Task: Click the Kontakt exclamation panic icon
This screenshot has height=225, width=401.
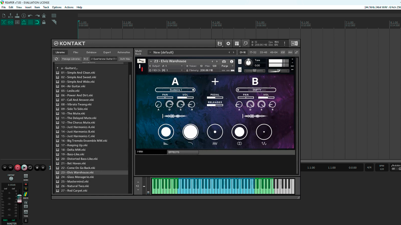Action: 284,43
